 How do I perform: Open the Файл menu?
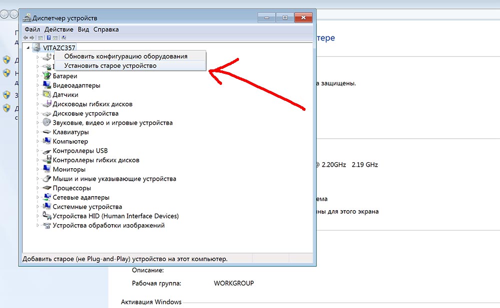tap(32, 29)
